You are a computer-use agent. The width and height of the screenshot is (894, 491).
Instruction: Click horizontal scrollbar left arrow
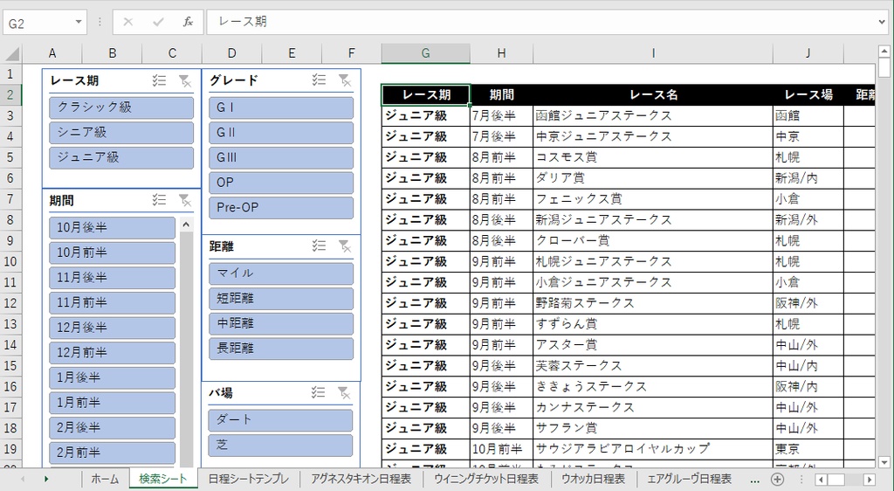(820, 479)
